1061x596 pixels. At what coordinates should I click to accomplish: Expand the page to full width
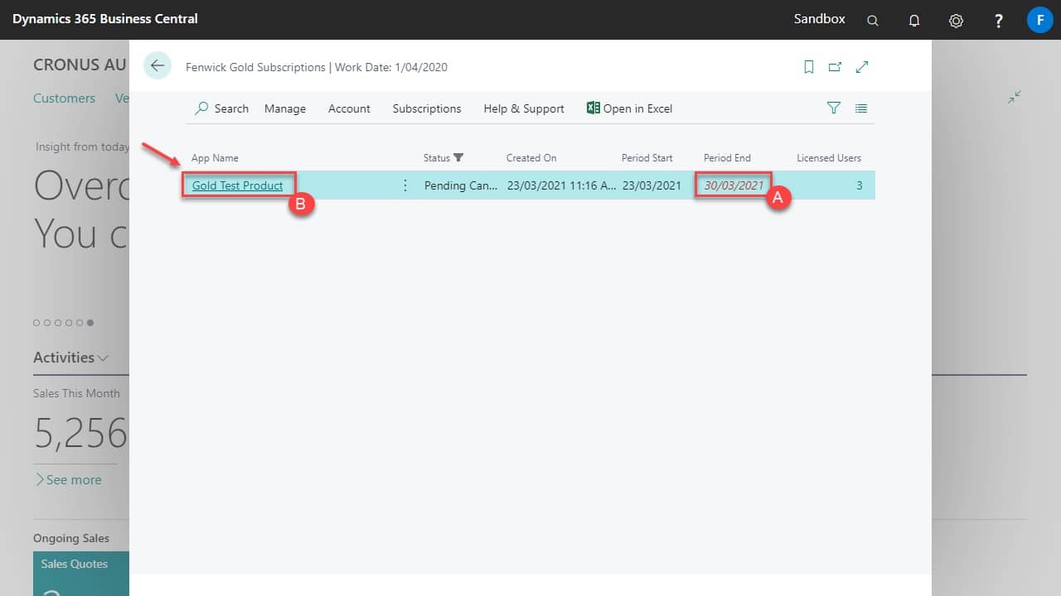click(862, 67)
